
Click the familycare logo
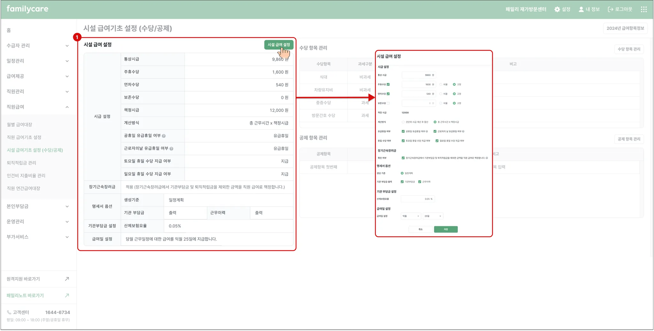27,9
